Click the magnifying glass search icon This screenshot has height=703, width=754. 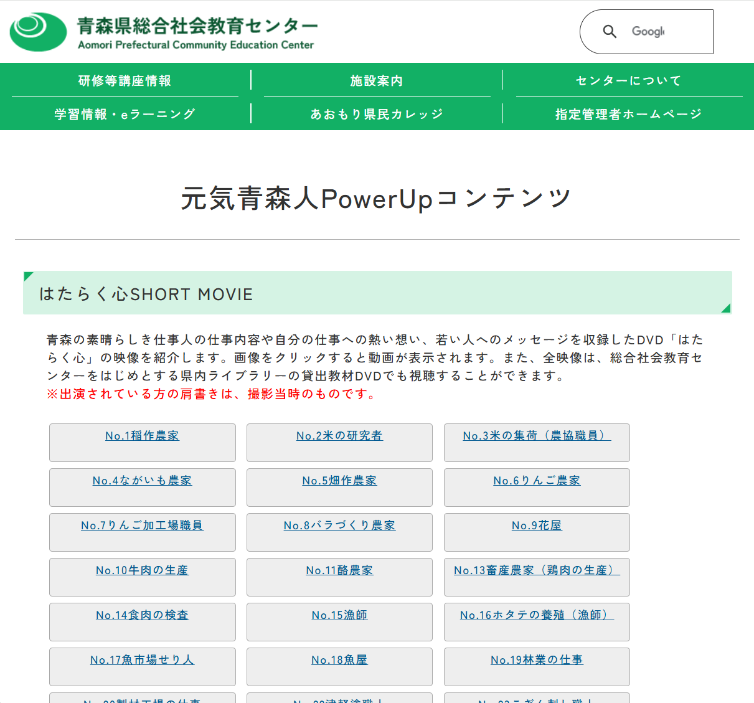coord(610,31)
